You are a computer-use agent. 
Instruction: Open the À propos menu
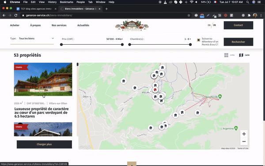(x=35, y=25)
